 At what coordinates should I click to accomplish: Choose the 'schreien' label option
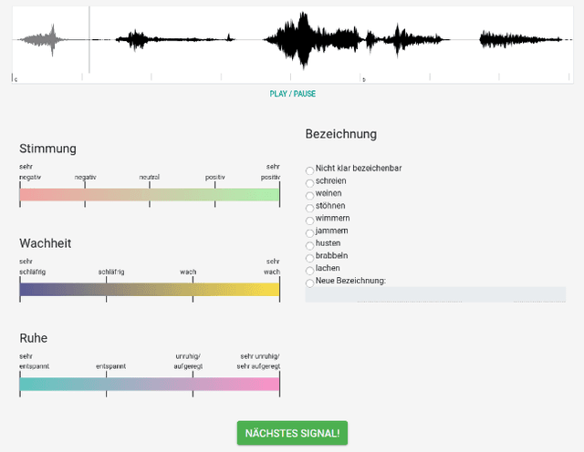click(309, 183)
